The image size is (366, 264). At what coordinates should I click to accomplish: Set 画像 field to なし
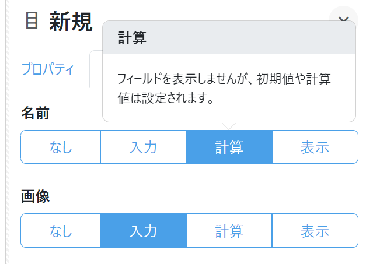tap(61, 231)
